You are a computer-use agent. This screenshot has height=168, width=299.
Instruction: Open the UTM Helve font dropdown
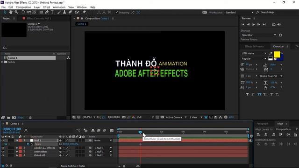click(254, 53)
